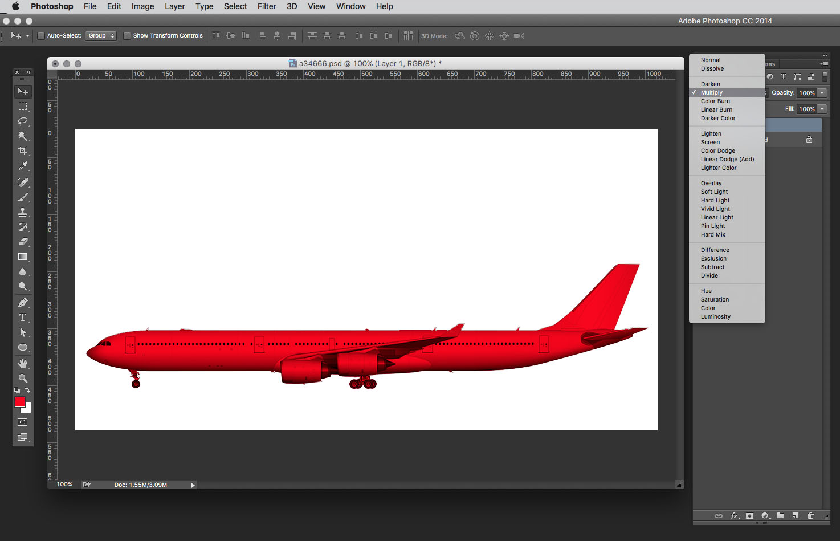Select the Magic Wand tool
Image resolution: width=840 pixels, height=541 pixels.
click(23, 136)
